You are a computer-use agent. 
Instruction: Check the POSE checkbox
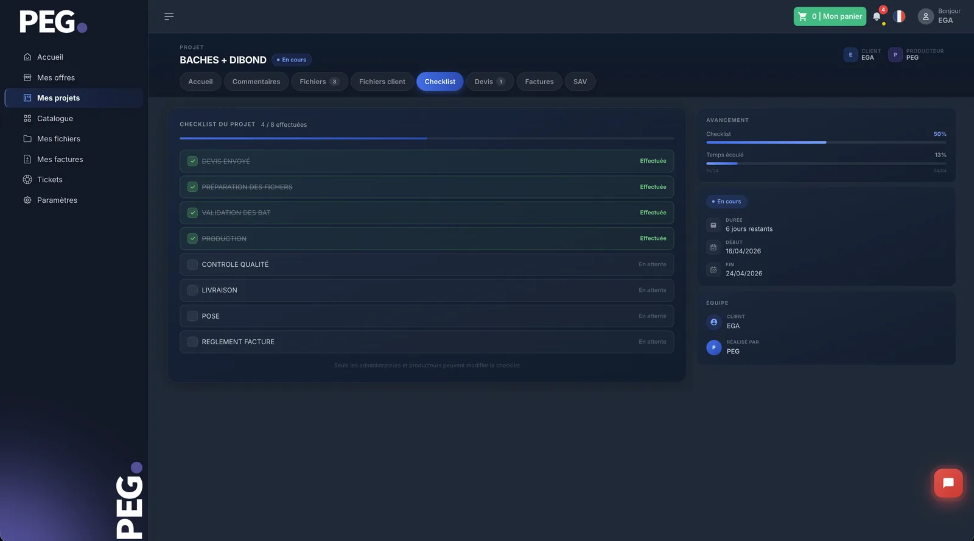(x=192, y=316)
